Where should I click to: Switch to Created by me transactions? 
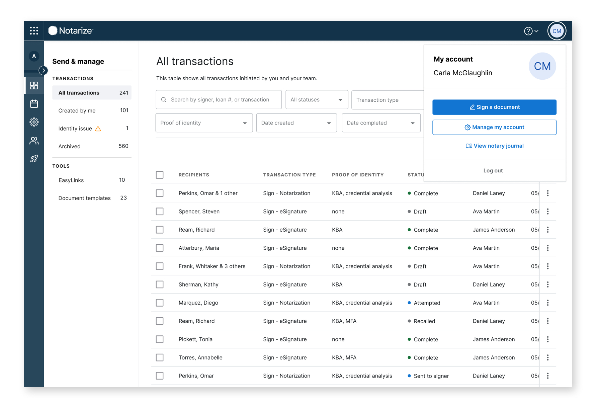[77, 110]
